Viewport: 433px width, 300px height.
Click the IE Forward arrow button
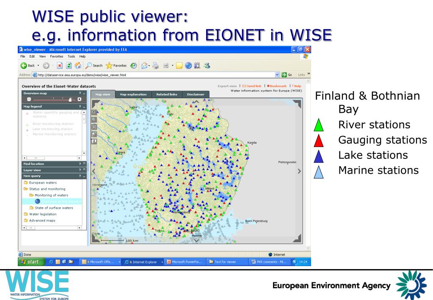point(46,66)
